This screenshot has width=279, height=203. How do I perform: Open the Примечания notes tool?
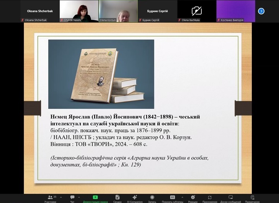click(252, 199)
